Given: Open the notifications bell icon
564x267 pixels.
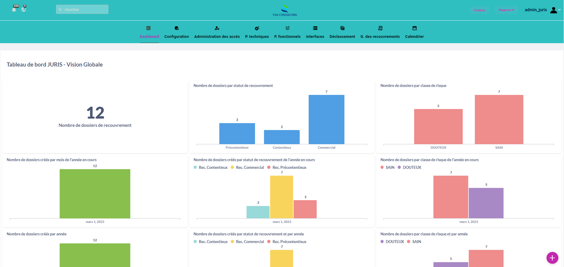Looking at the screenshot, I should click(x=14, y=9).
